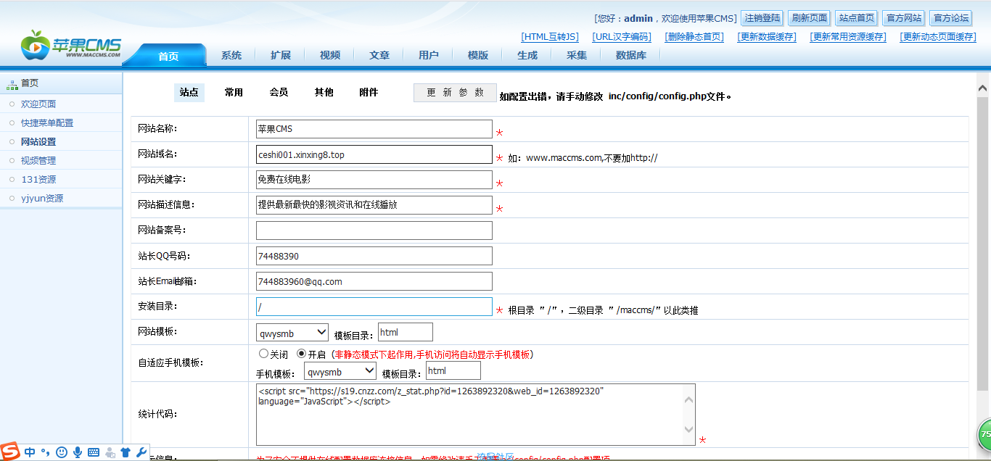The image size is (991, 461).
Task: Open the [HTML互转JS] link
Action: 550,37
